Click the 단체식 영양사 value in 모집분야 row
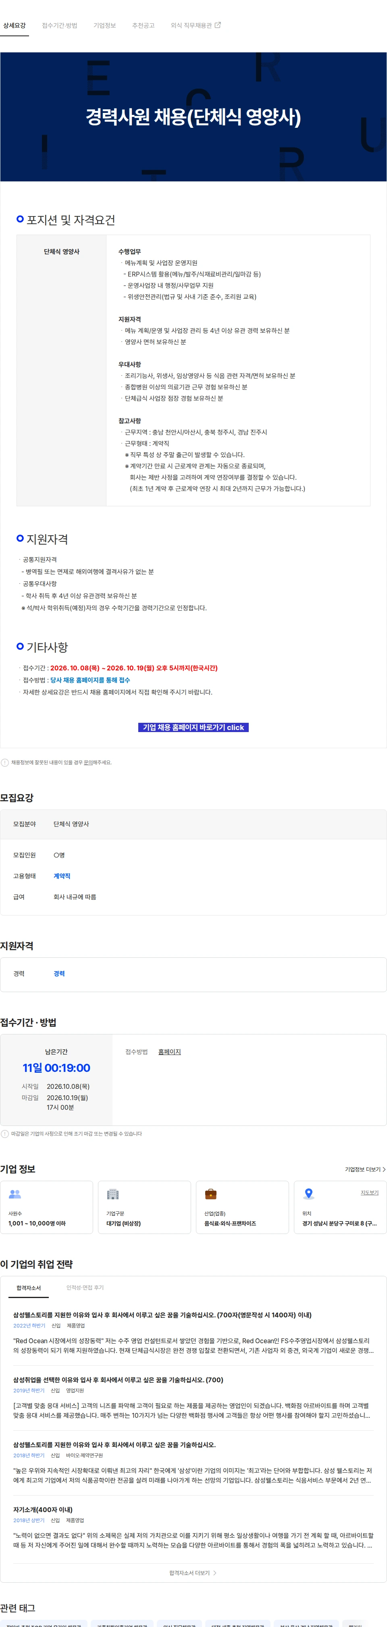 pyautogui.click(x=71, y=824)
